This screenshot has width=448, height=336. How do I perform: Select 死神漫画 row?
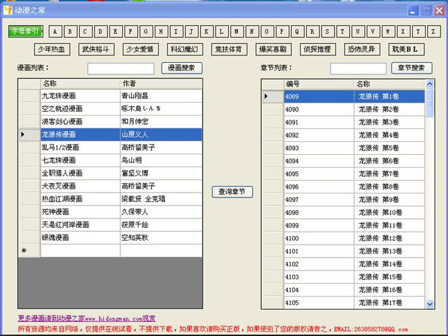click(x=110, y=212)
